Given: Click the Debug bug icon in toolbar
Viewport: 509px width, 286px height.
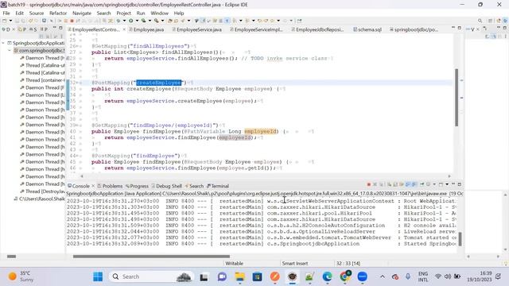Looking at the screenshot, I should (119, 21).
